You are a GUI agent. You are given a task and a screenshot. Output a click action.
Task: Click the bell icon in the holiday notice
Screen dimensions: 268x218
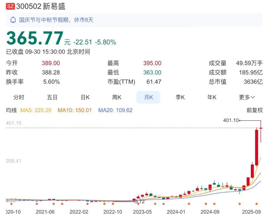point(13,20)
